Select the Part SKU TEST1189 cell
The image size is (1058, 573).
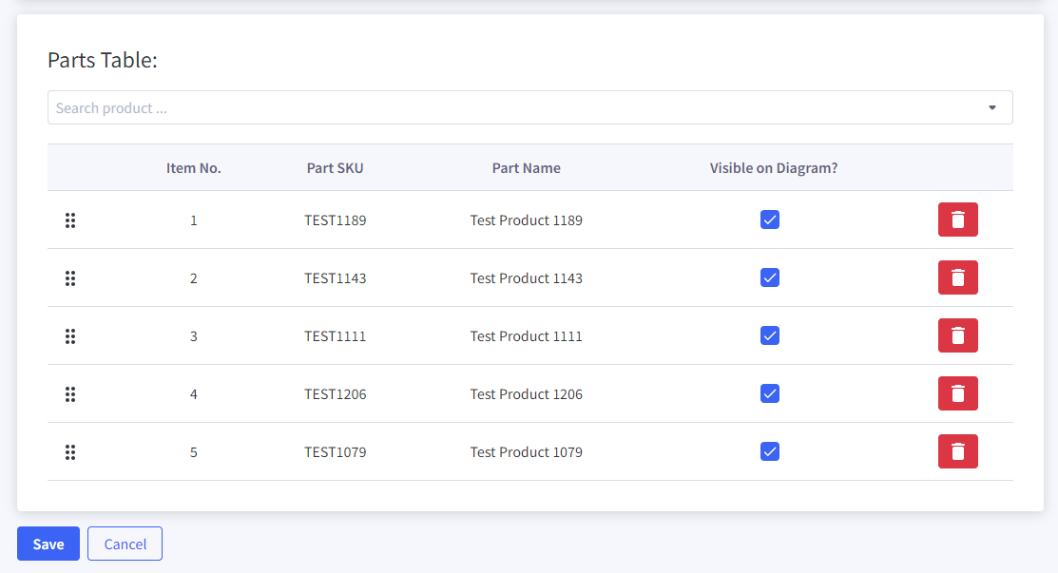pos(335,220)
